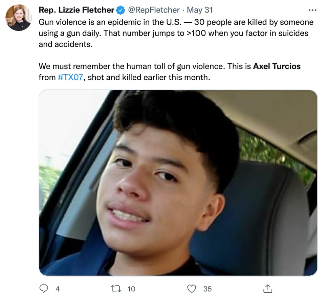Open the reply comment icon
The width and height of the screenshot is (325, 295).
pyautogui.click(x=44, y=289)
